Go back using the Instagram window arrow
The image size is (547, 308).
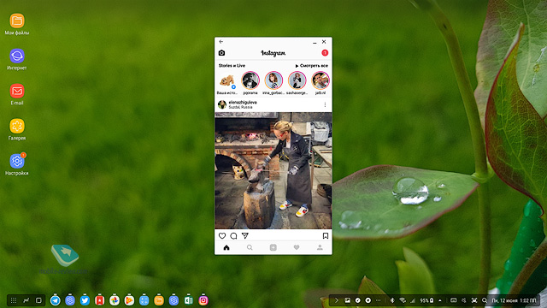(x=221, y=42)
